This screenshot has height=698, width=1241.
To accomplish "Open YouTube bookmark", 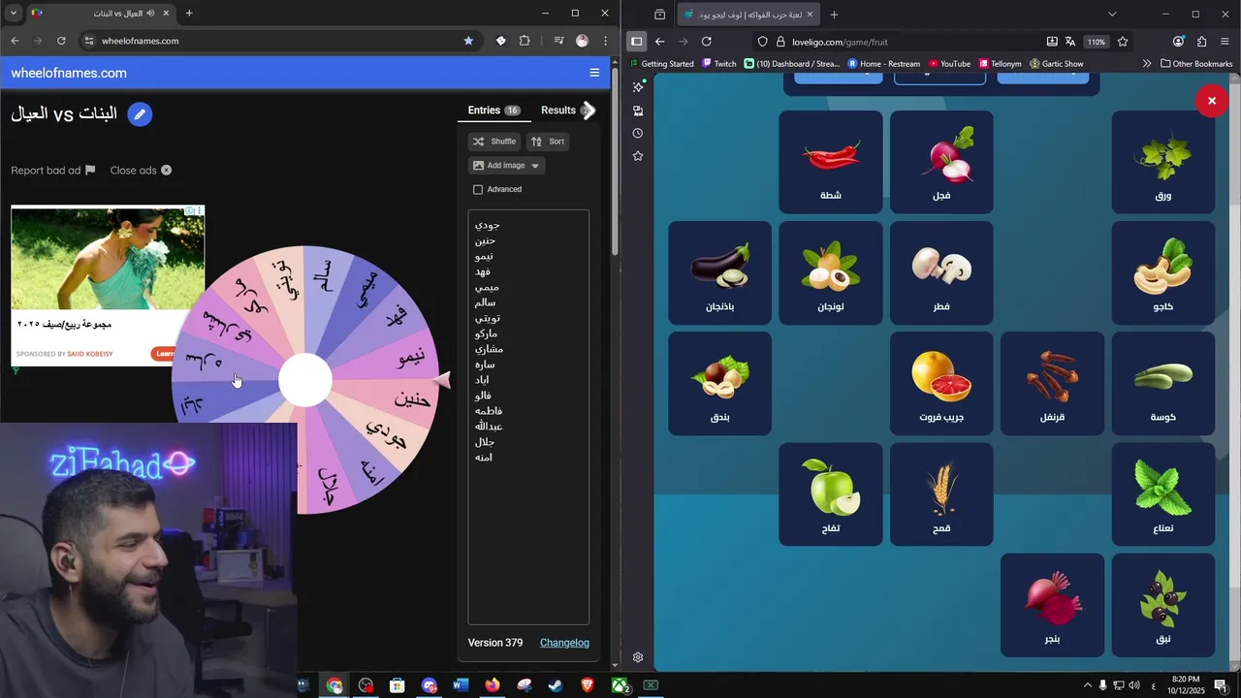I will [948, 64].
